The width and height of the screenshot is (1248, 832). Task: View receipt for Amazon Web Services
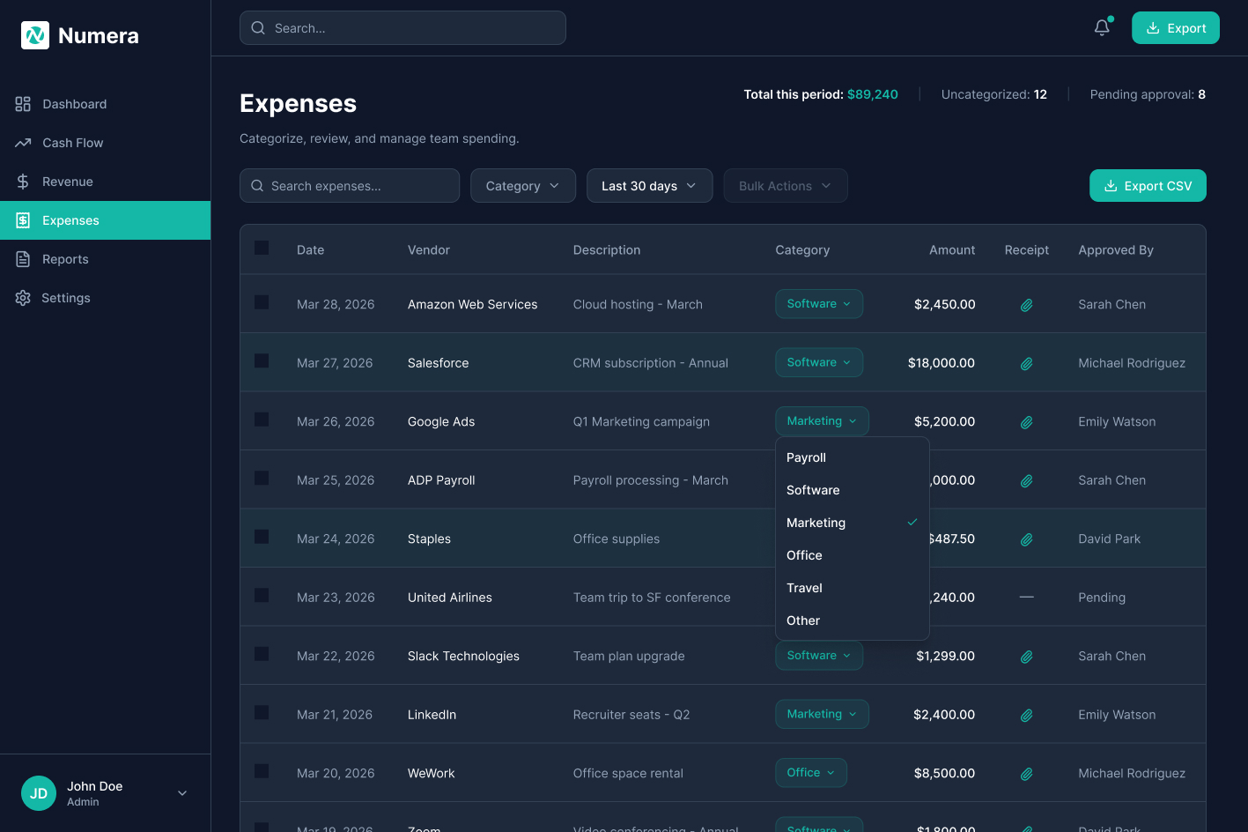coord(1026,305)
